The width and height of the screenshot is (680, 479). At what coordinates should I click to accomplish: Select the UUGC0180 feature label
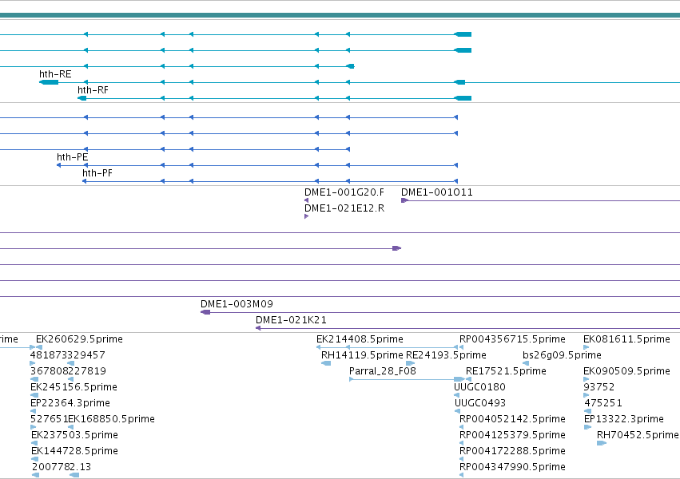479,386
